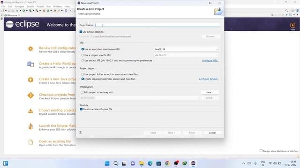
Task: Check Add project to working sets
Action: click(82, 92)
